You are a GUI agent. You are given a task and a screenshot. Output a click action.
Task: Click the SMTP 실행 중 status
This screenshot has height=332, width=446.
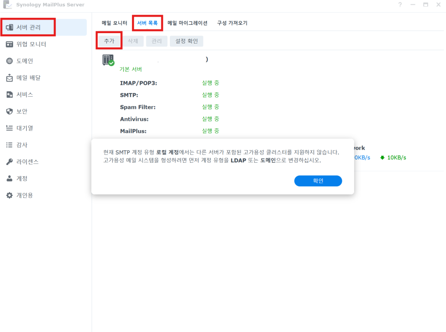210,95
